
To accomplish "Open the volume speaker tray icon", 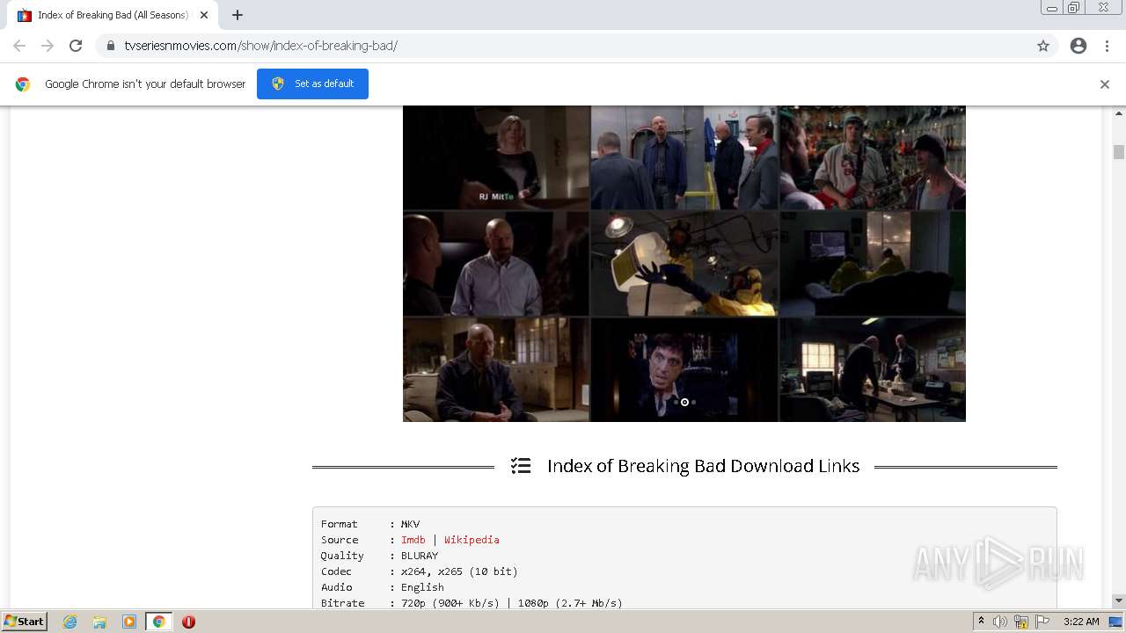I will click(1000, 622).
